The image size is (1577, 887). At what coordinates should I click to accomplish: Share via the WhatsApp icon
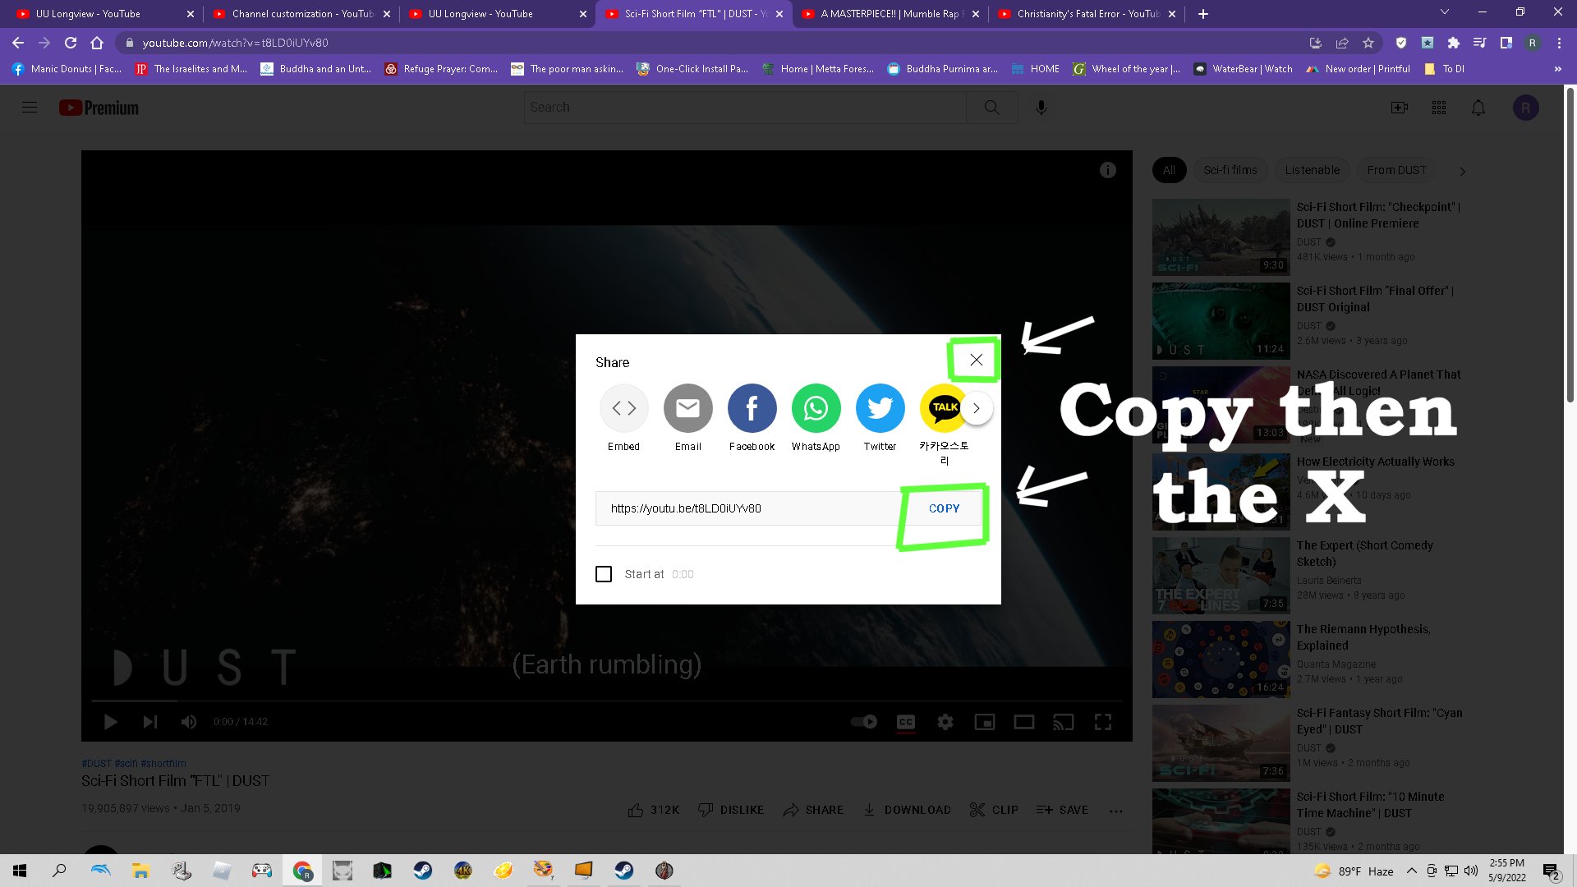click(816, 408)
